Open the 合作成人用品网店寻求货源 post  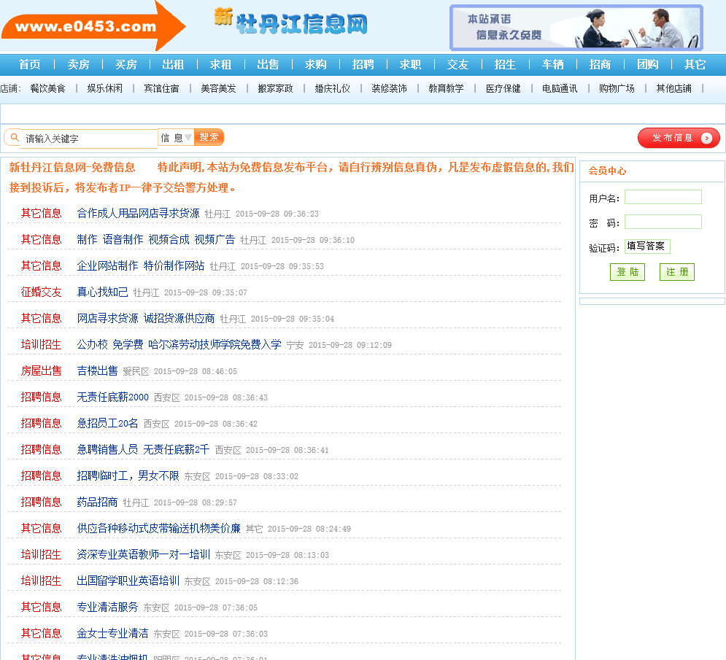[x=138, y=214]
